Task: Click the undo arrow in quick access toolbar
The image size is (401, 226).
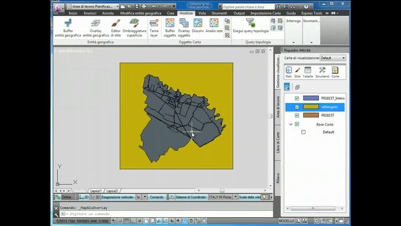Action: (x=154, y=6)
